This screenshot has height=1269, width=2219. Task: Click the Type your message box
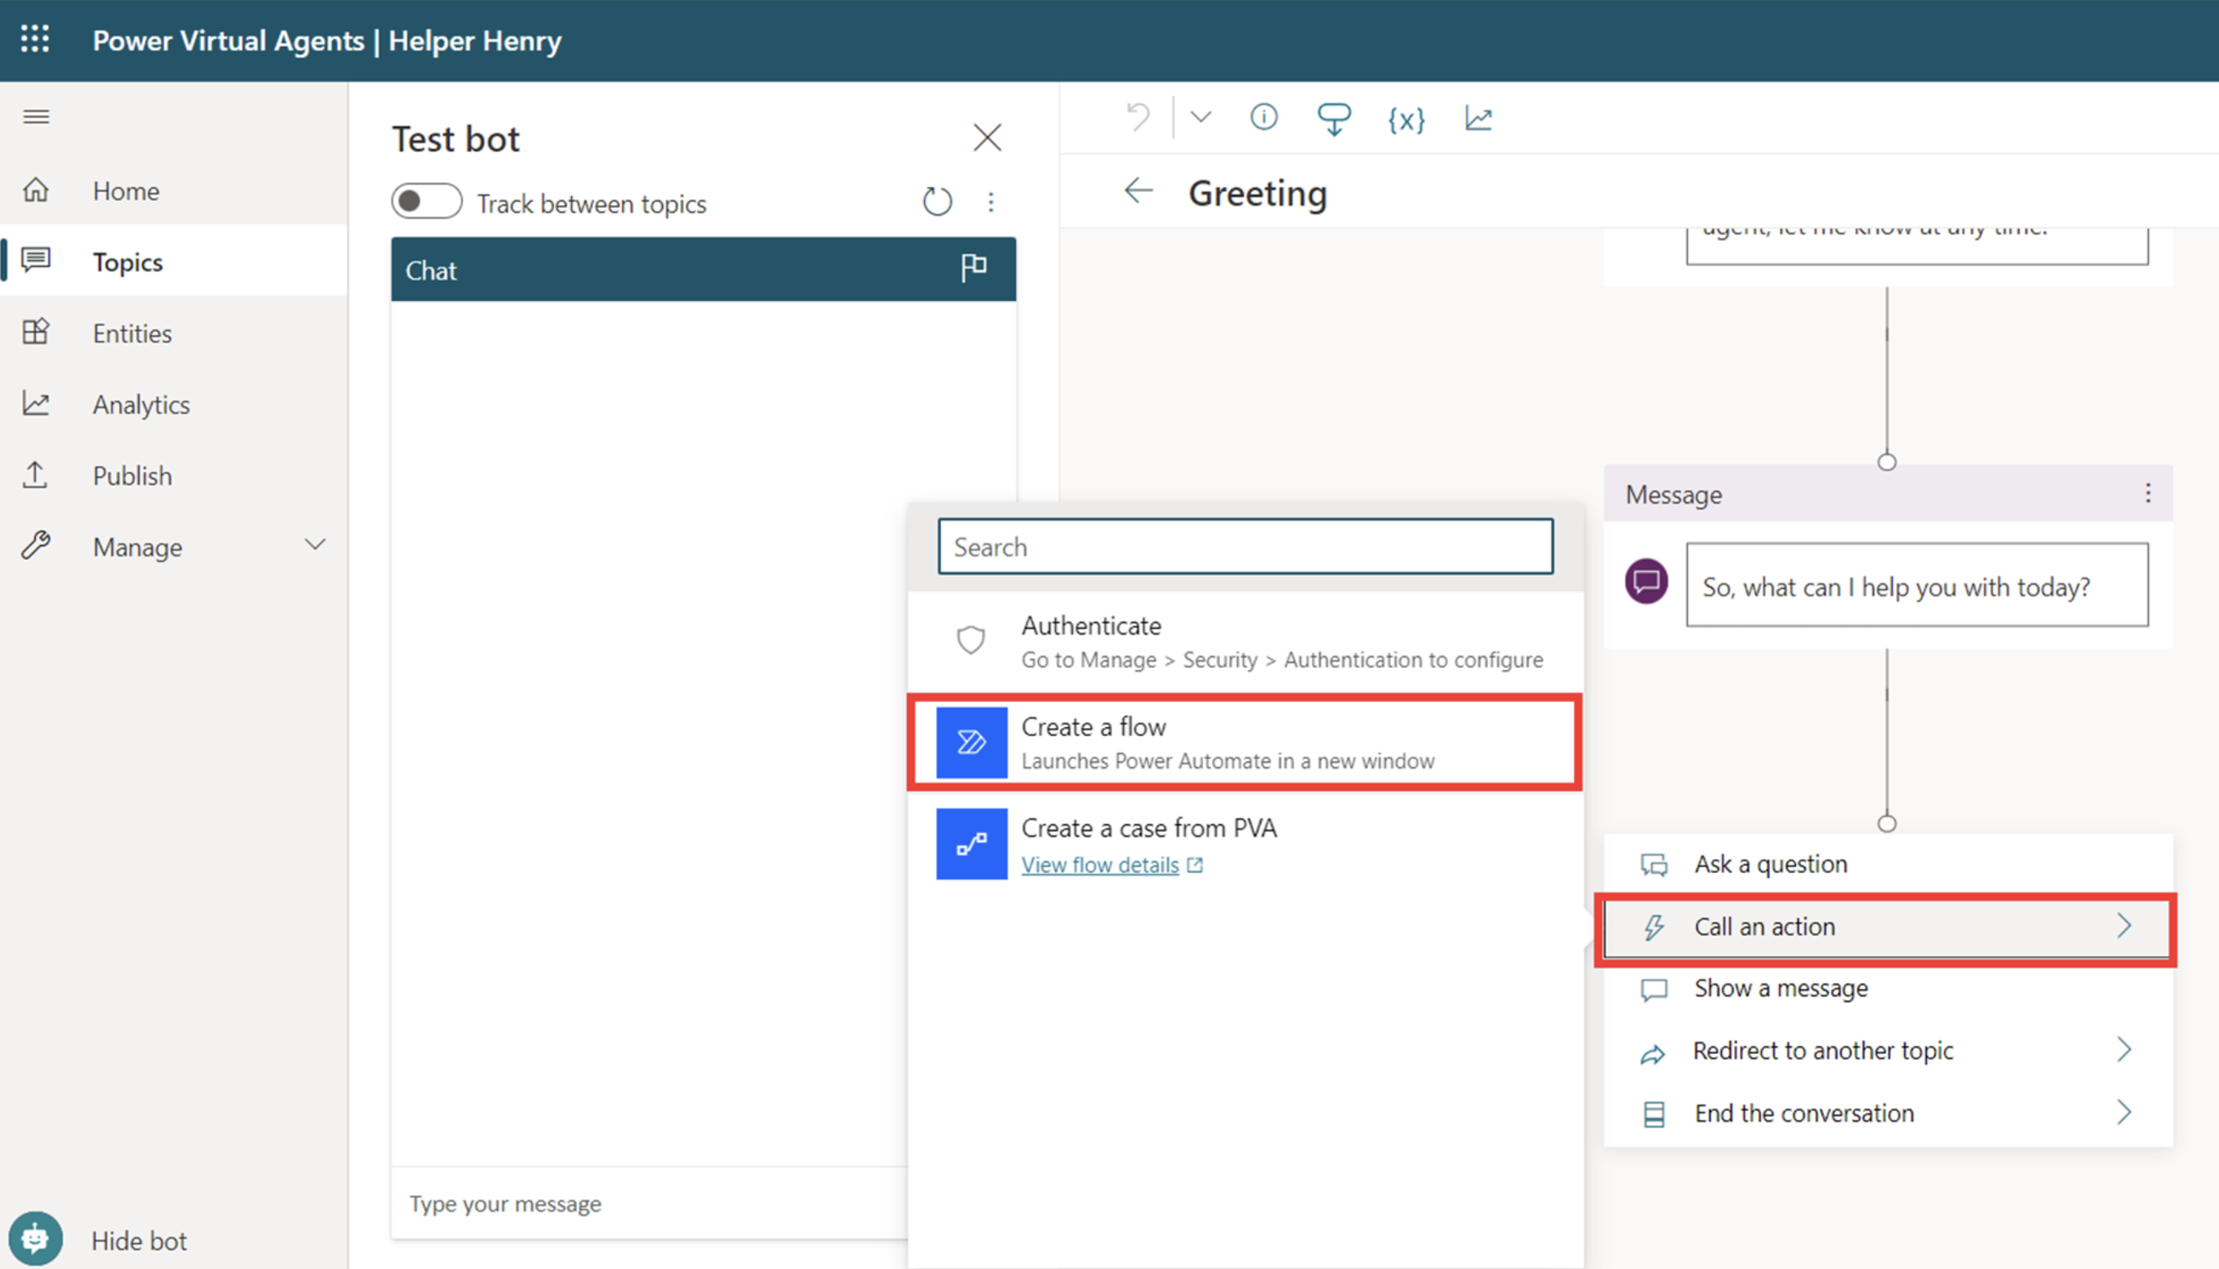point(649,1203)
